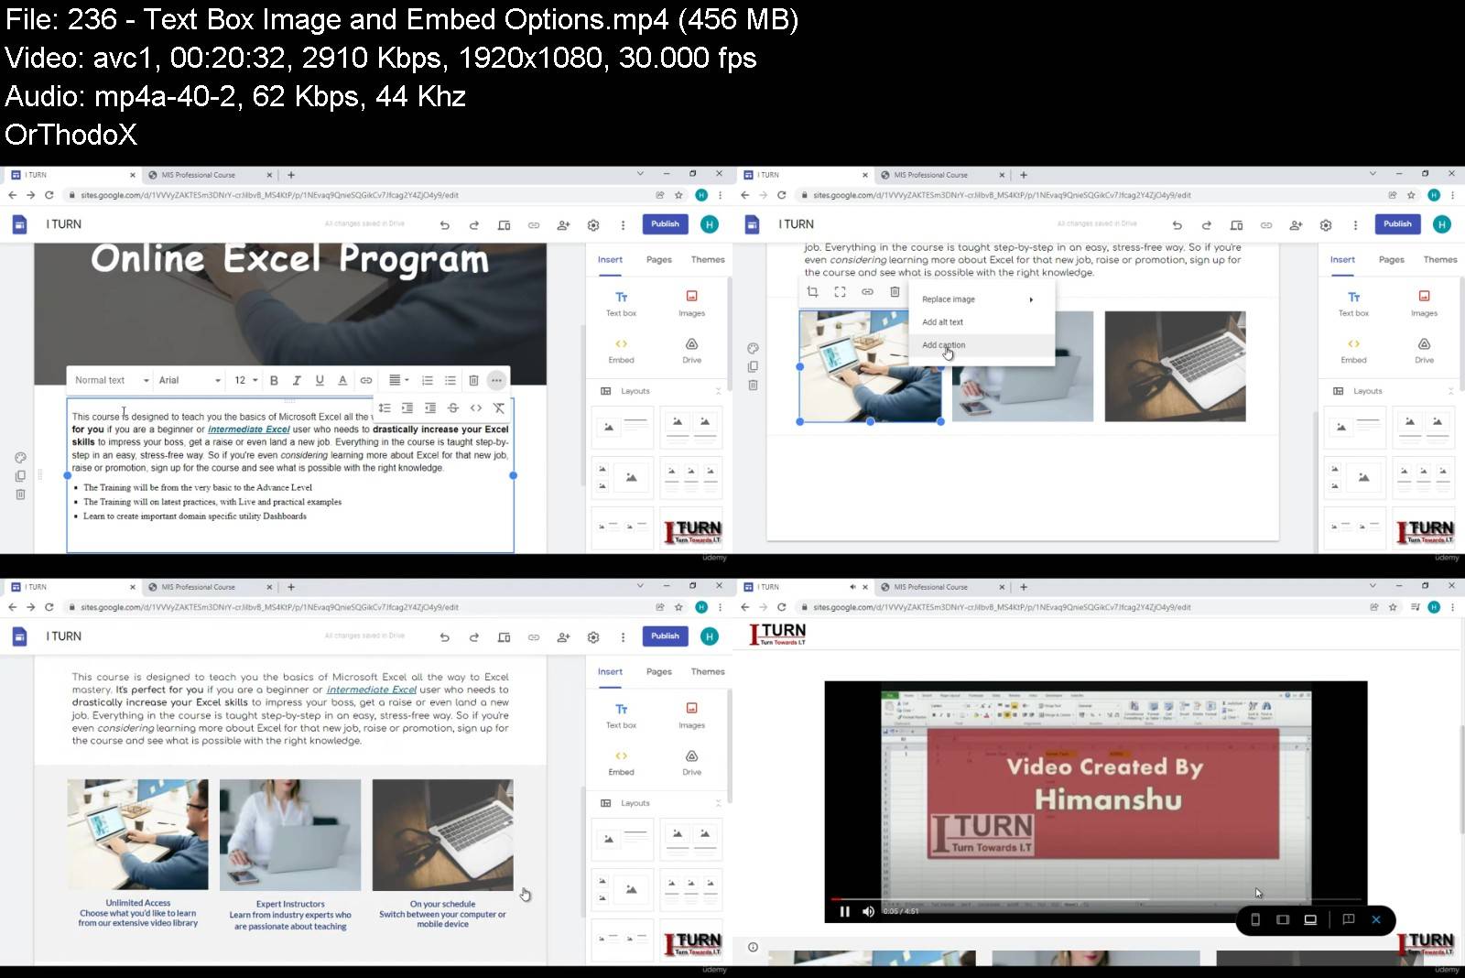The width and height of the screenshot is (1465, 978).
Task: Click image delete trash icon in top-right toolbar
Action: coord(895,292)
